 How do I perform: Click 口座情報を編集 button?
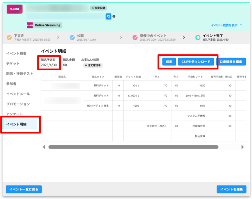(231, 62)
